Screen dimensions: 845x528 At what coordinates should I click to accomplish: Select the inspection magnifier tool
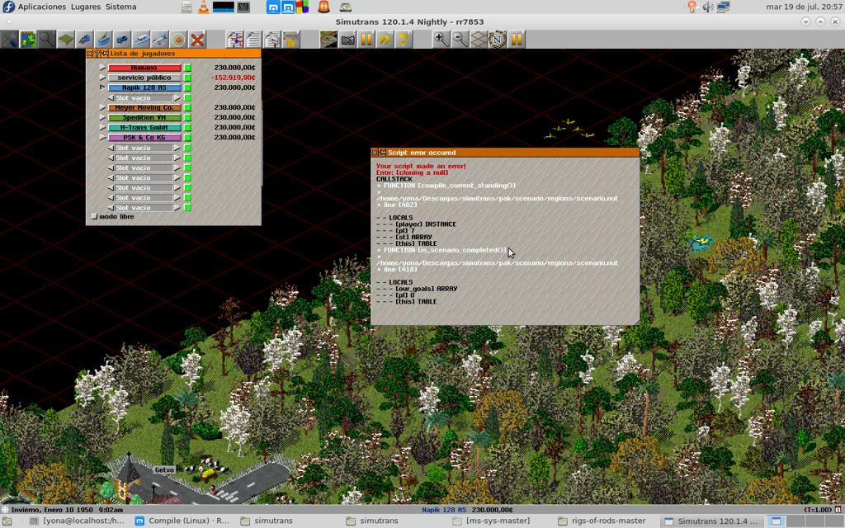(x=46, y=40)
